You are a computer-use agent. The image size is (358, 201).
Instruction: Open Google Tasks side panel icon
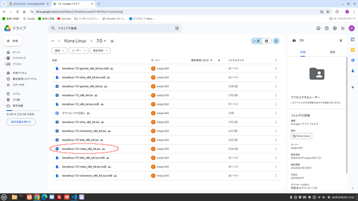353,60
